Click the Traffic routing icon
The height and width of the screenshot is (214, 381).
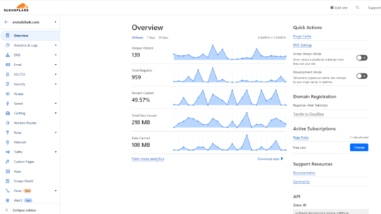[8, 152]
